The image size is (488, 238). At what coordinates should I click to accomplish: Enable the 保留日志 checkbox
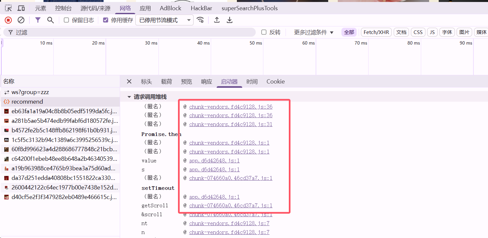coord(67,20)
